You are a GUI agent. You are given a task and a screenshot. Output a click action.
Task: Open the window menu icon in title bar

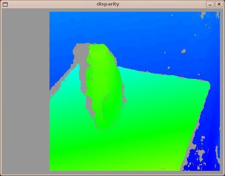pos(5,4)
